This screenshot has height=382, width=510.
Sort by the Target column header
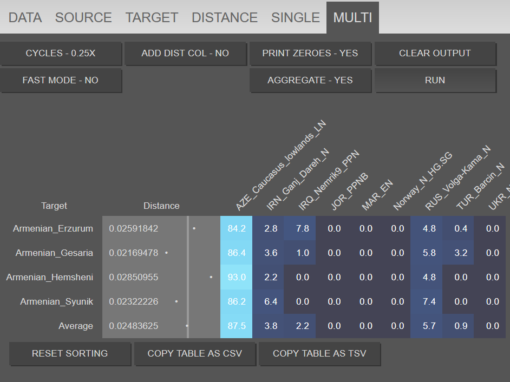tap(54, 206)
